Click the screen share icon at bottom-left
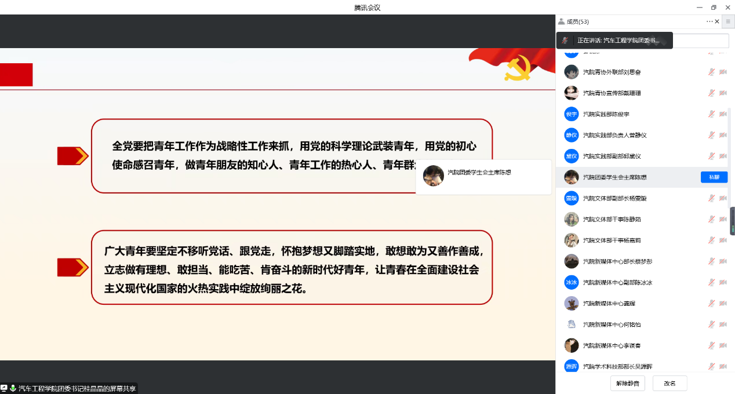 coord(4,388)
